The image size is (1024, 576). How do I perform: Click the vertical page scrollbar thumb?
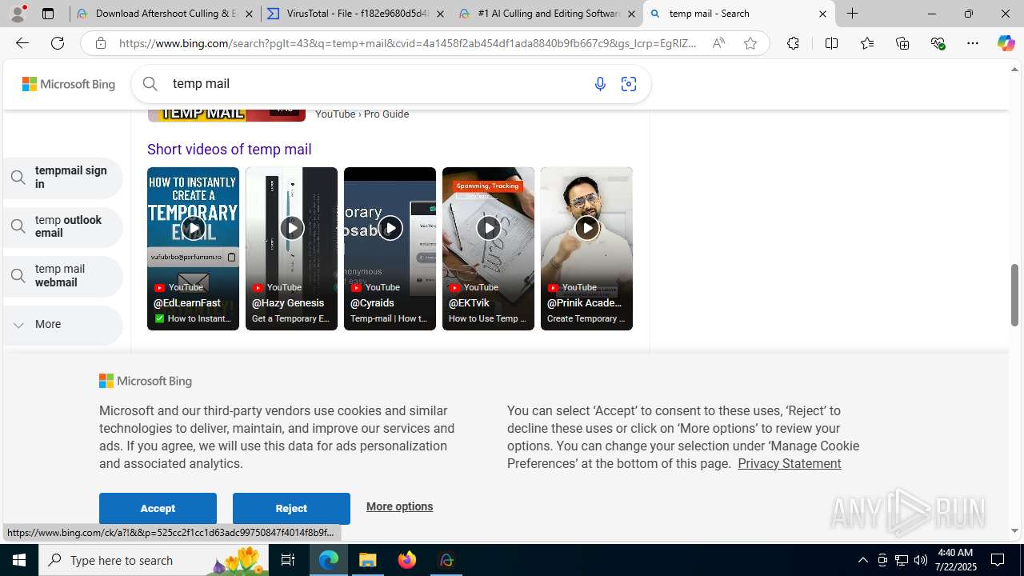1014,294
